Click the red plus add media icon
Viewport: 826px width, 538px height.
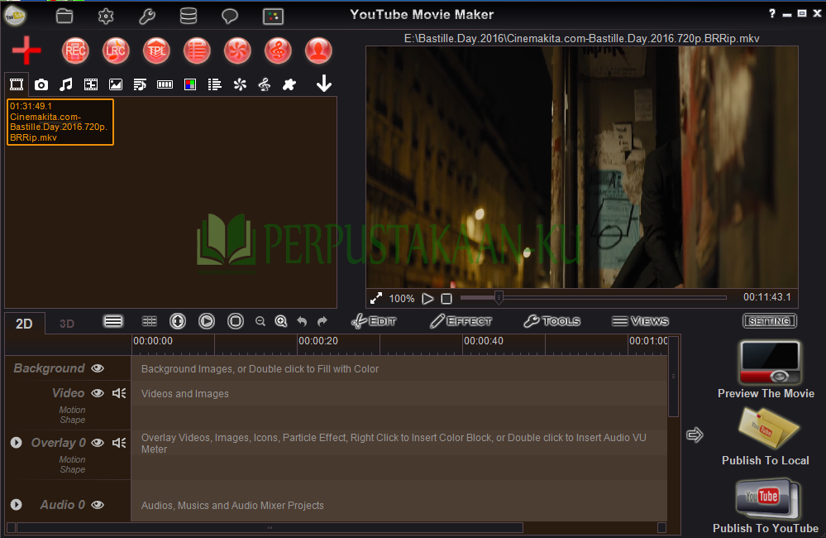coord(26,50)
